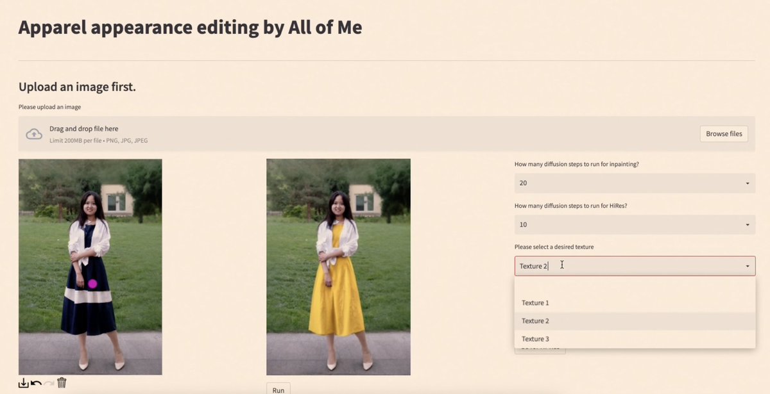Click the download icon below the canvas

coord(23,383)
